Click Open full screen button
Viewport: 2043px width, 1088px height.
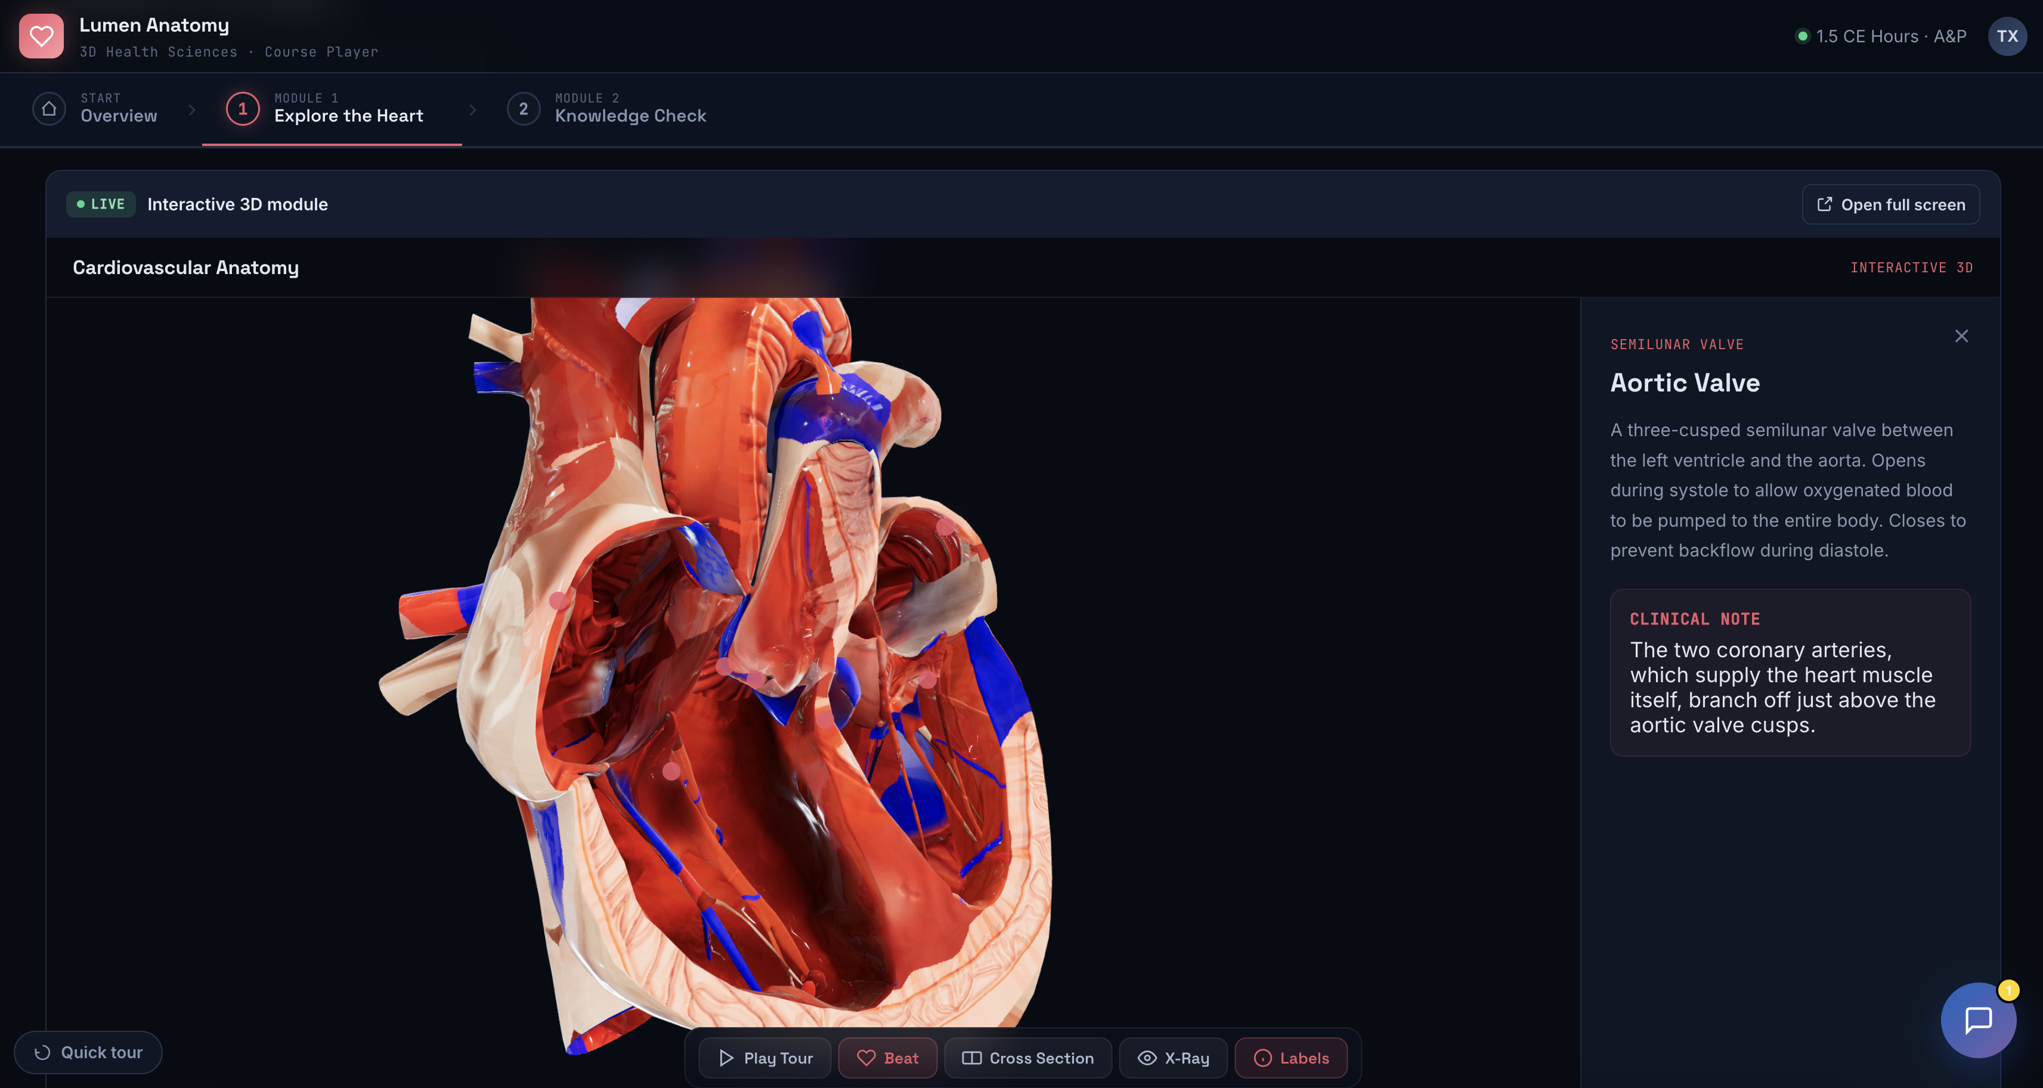(x=1890, y=204)
